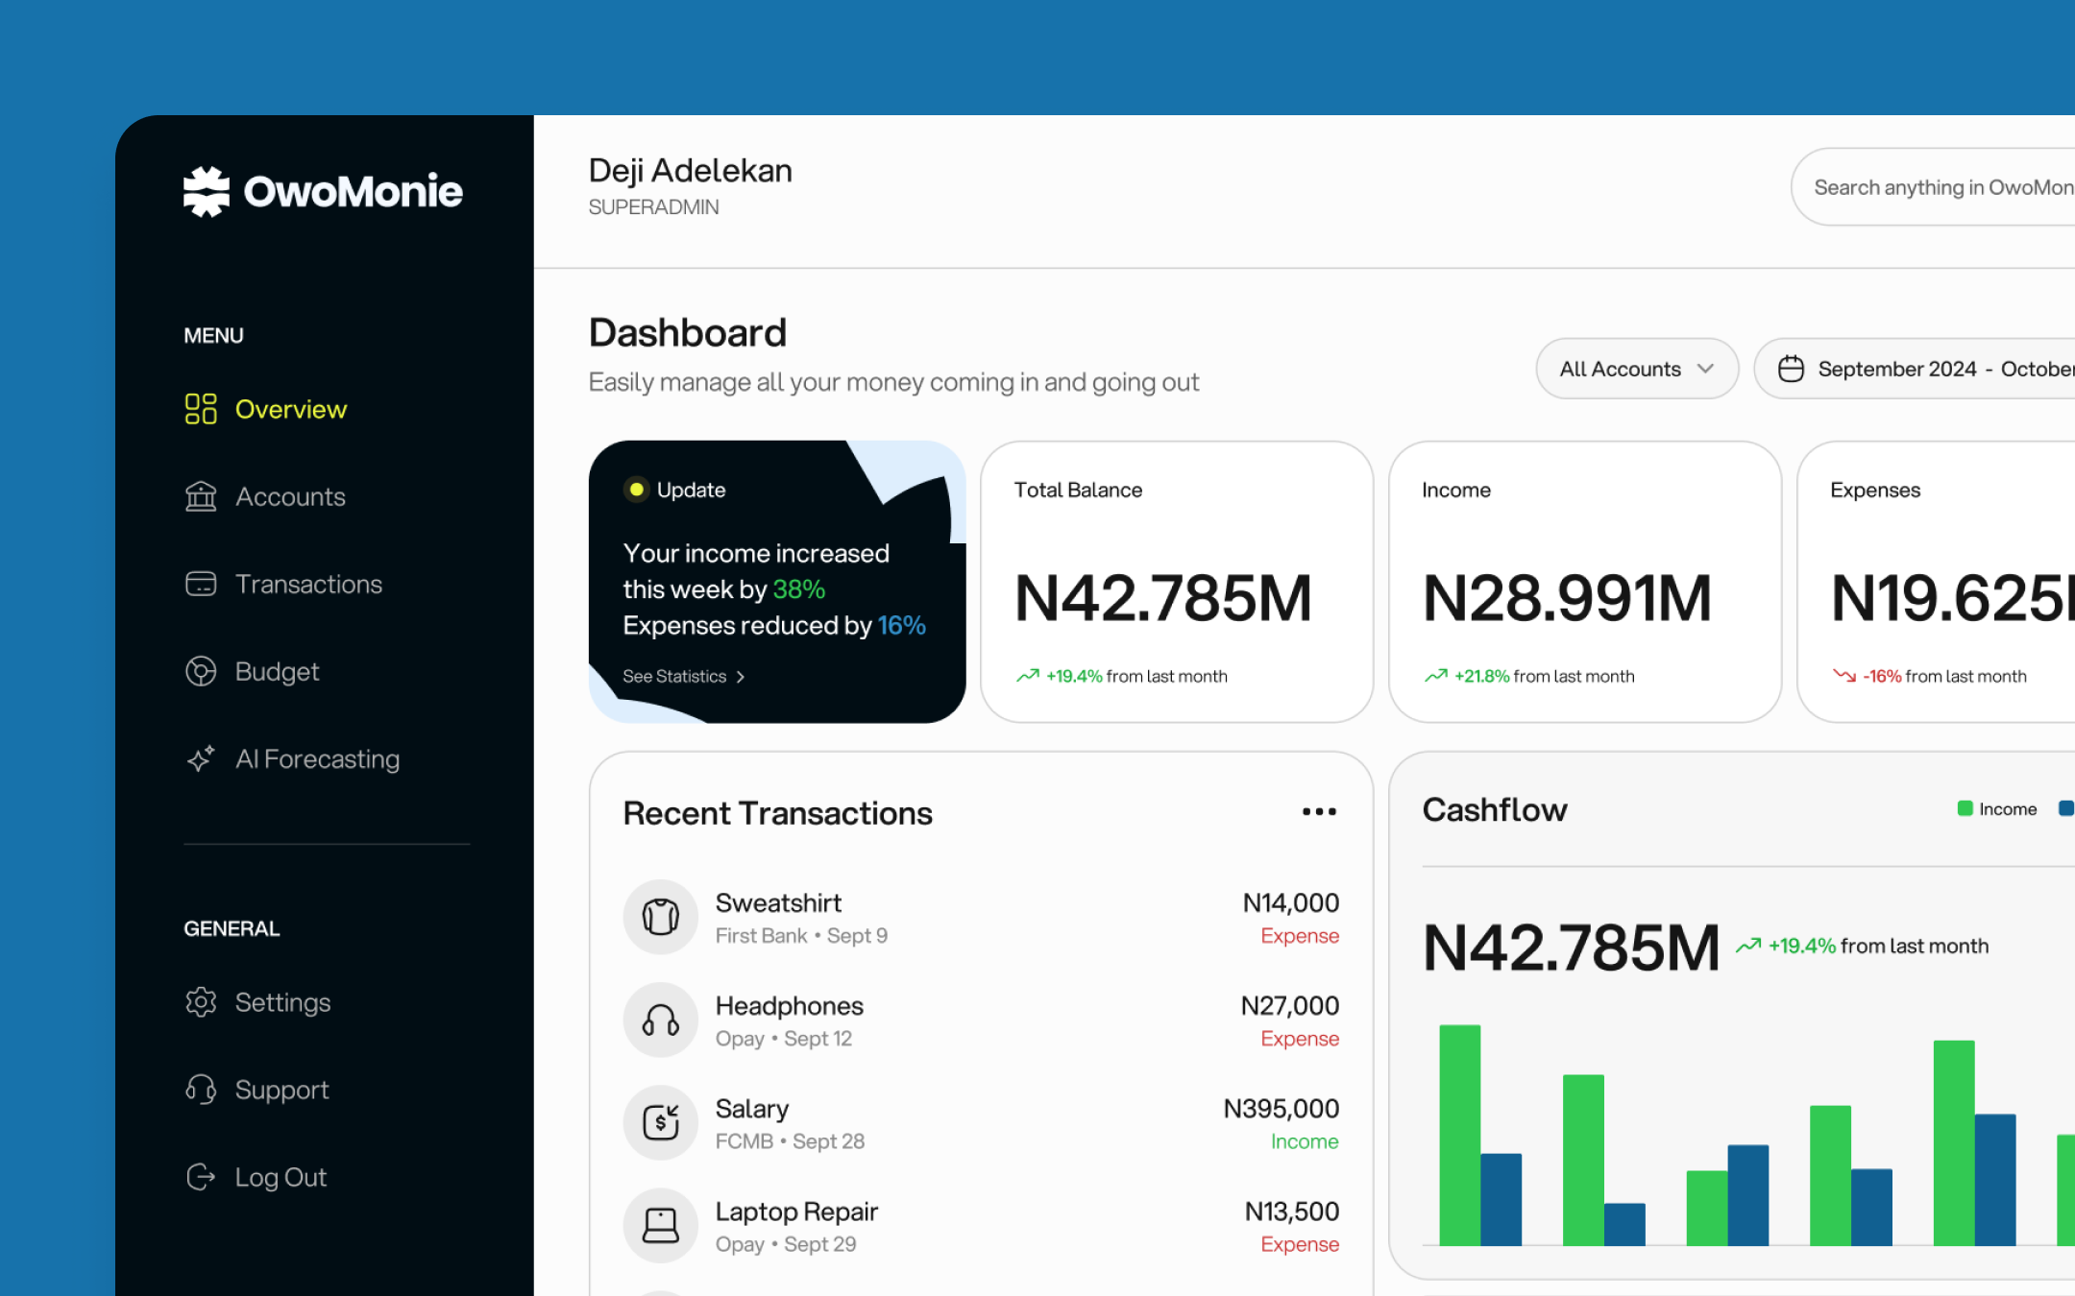Click the Laptop Repair N13,500 amount
2075x1296 pixels.
coord(1291,1212)
